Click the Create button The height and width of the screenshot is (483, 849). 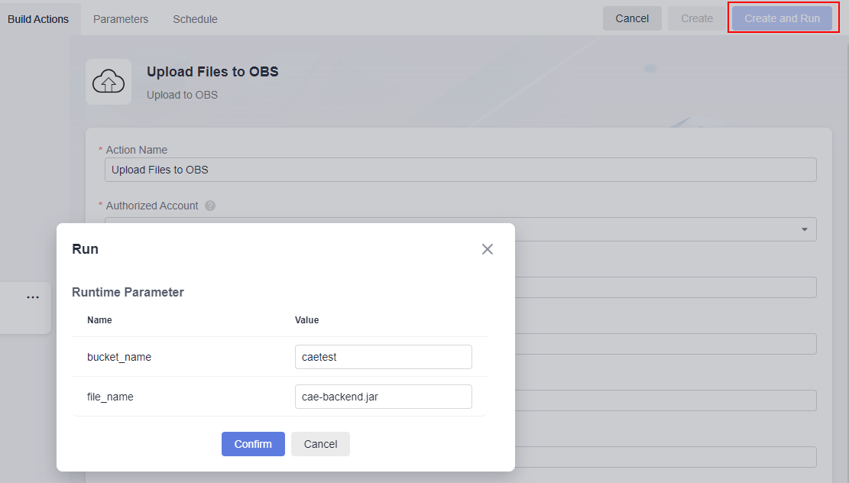coord(697,18)
